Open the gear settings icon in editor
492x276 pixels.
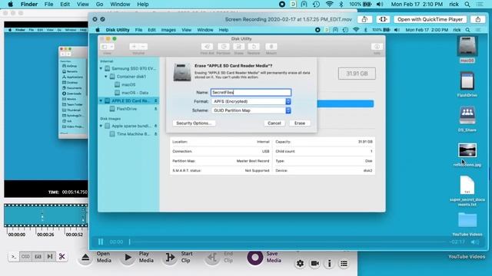point(300,264)
